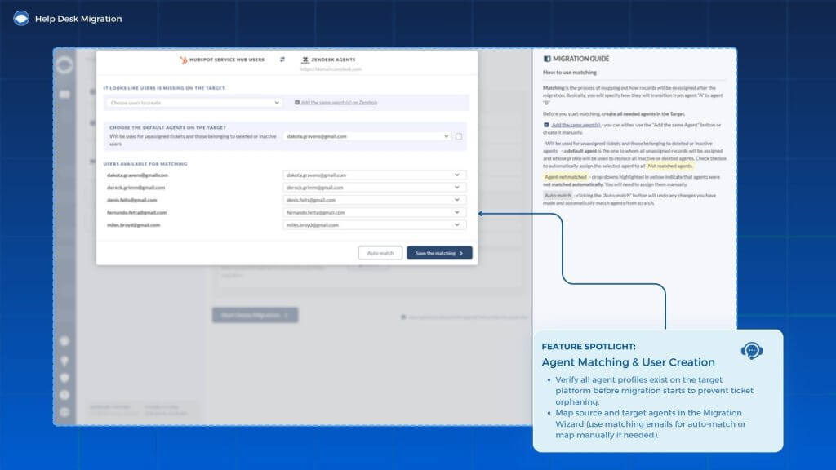This screenshot has height=470, width=836.
Task: Click the Migration Guide title text
Action: click(580, 59)
